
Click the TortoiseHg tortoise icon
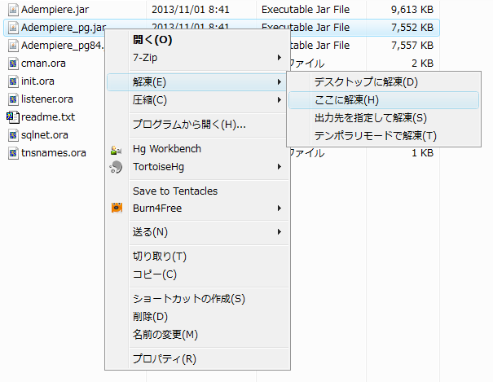point(116,167)
